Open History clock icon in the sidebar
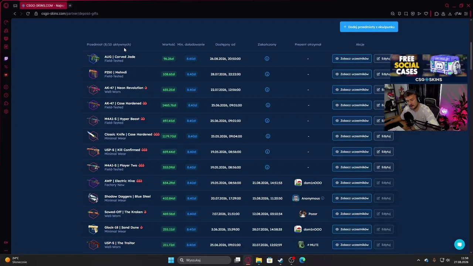 pyautogui.click(x=6, y=95)
